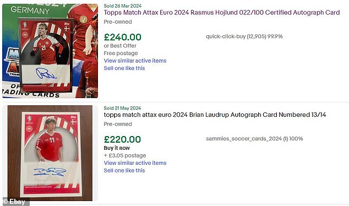349x206 pixels.
Task: Click Pre-owned under the Laudrup listing title
Action: [118, 124]
